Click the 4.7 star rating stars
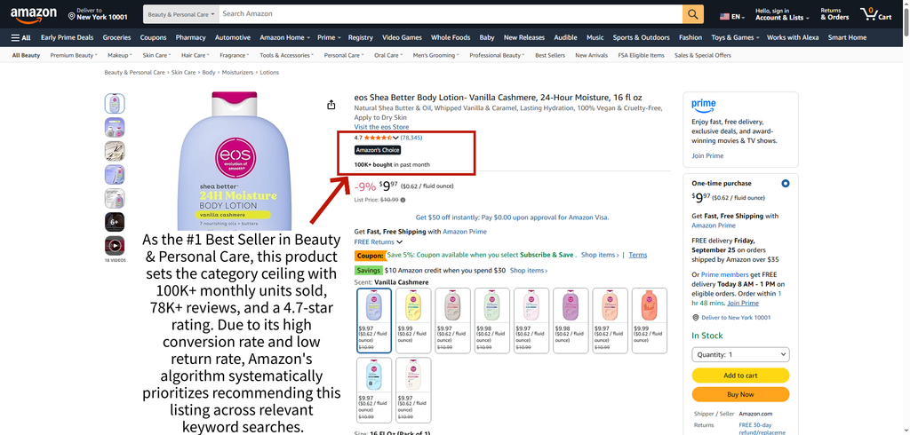The height and width of the screenshot is (435, 910). (378, 138)
